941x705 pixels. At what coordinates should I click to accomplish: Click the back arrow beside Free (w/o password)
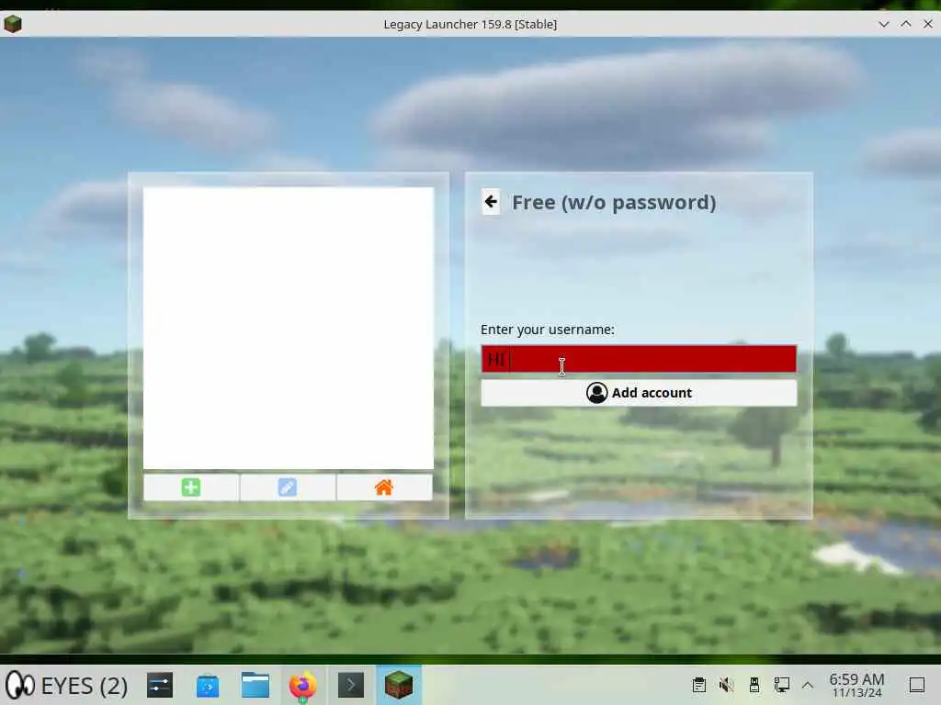tap(491, 201)
